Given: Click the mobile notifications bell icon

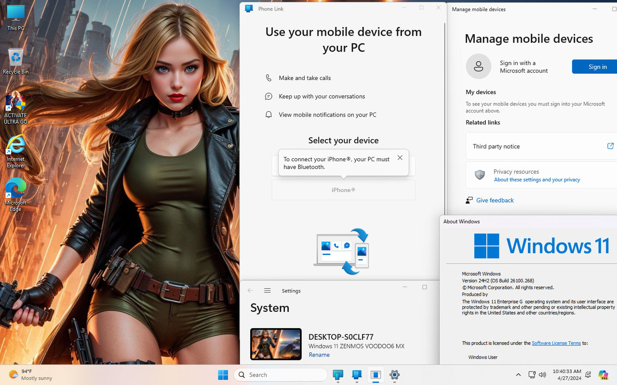Looking at the screenshot, I should [268, 115].
